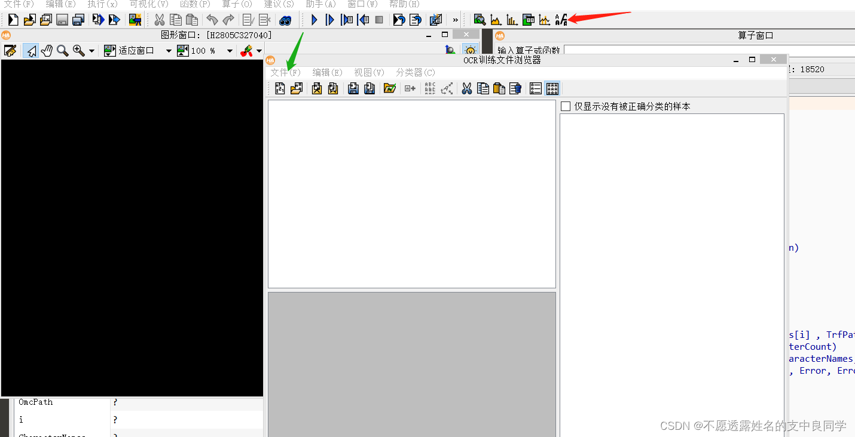Click the main toolbar undo arrow
The image size is (855, 437).
pos(212,20)
